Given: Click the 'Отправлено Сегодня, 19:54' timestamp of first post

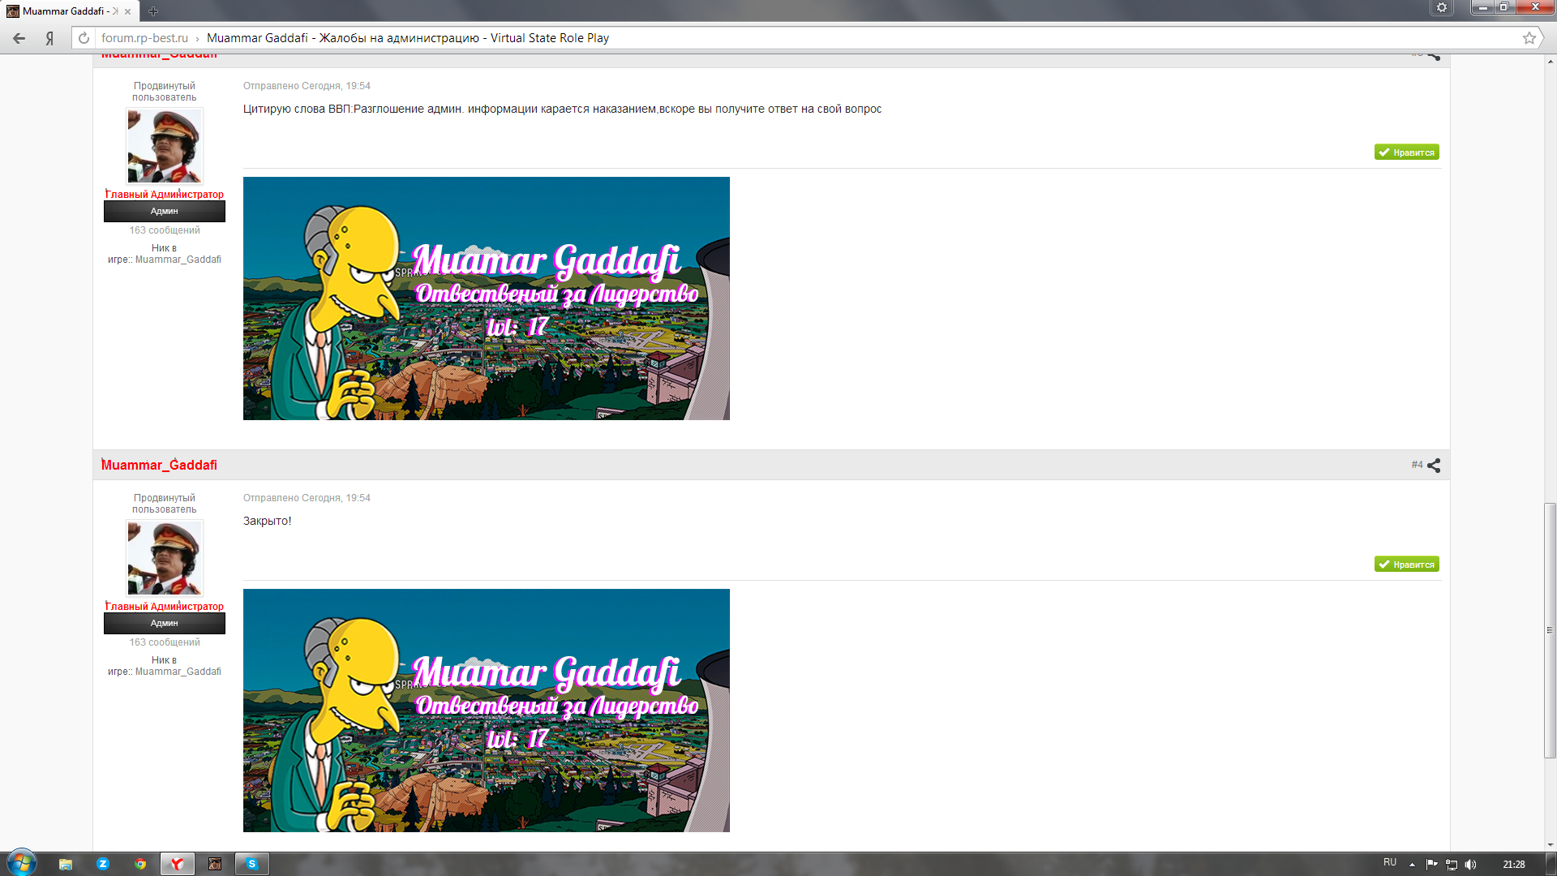Looking at the screenshot, I should pos(307,86).
